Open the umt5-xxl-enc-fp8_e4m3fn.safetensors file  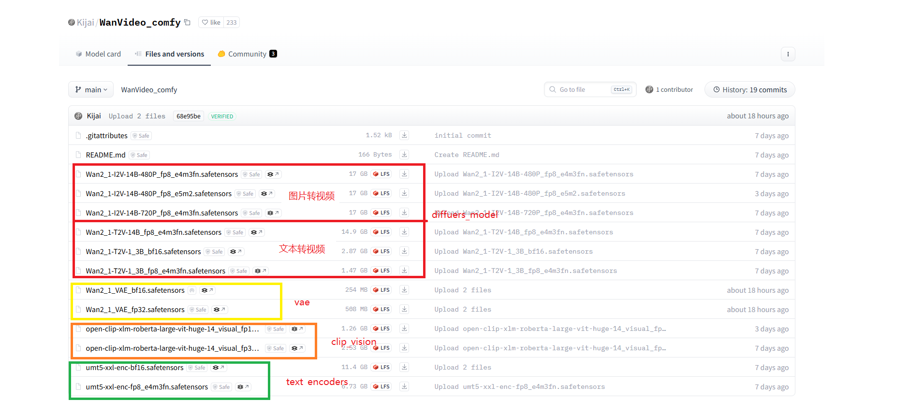[147, 387]
